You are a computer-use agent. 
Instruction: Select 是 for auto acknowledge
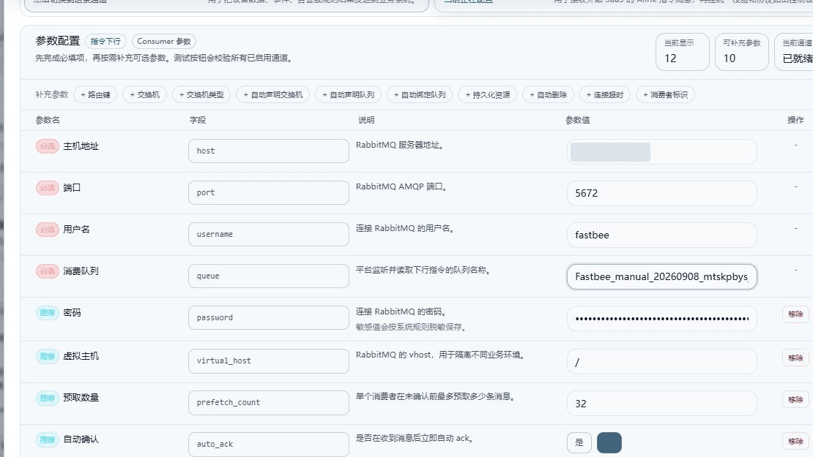click(579, 442)
